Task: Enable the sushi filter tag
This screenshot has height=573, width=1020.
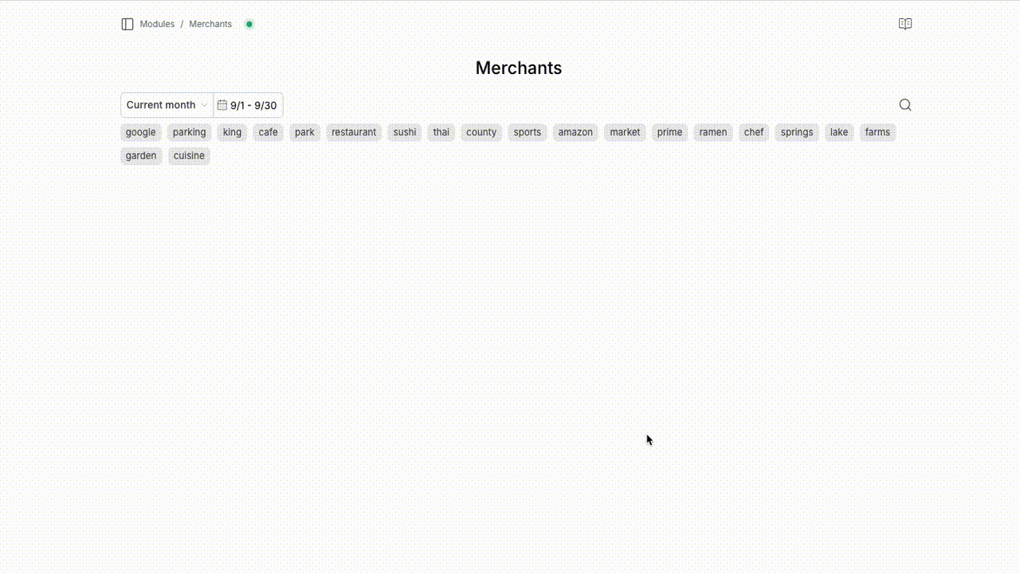Action: (404, 132)
